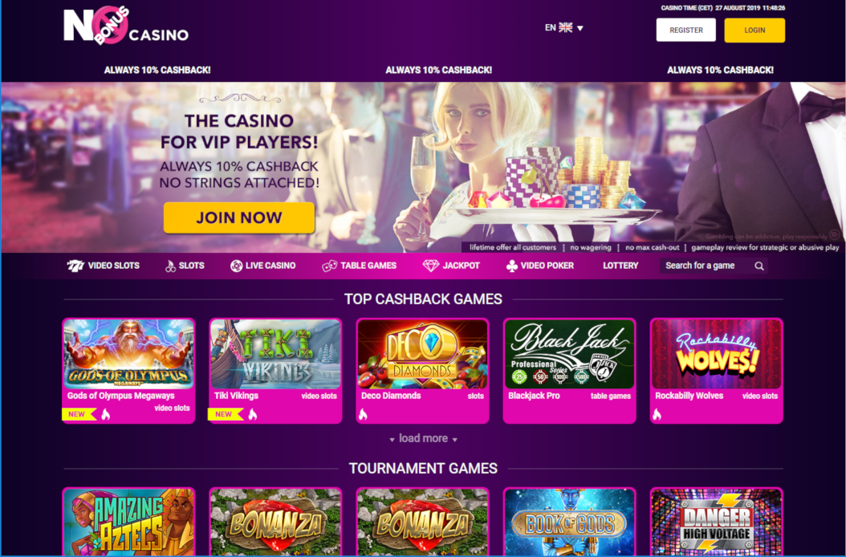The width and height of the screenshot is (846, 557).
Task: Click the Register button
Action: click(x=685, y=30)
